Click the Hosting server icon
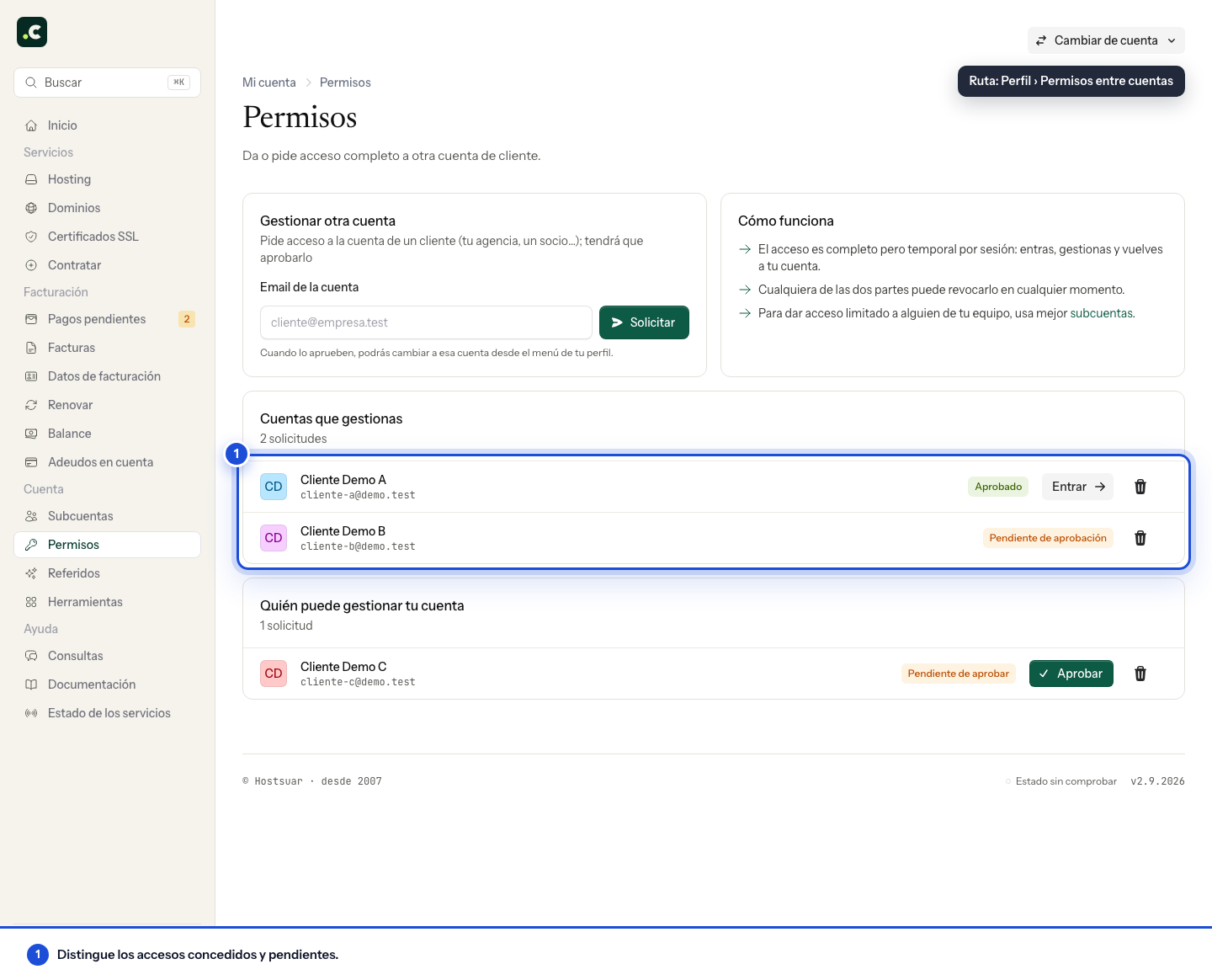1212x980 pixels. [x=31, y=179]
